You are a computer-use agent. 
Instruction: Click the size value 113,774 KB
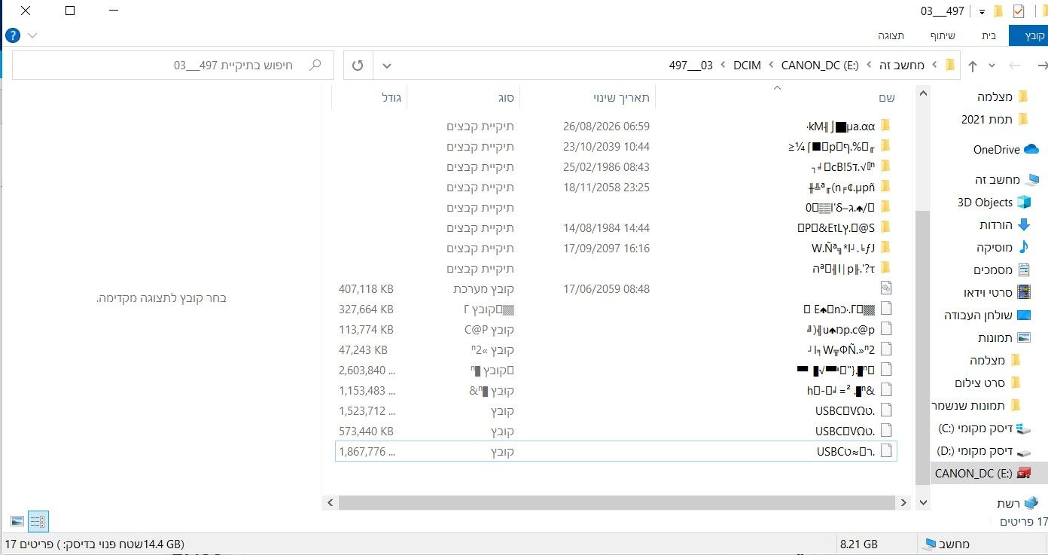366,329
